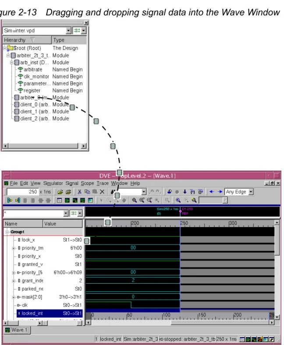This screenshot has height=345, width=284.
Task: Click the Copy icon in toolbar
Action: click(87, 192)
